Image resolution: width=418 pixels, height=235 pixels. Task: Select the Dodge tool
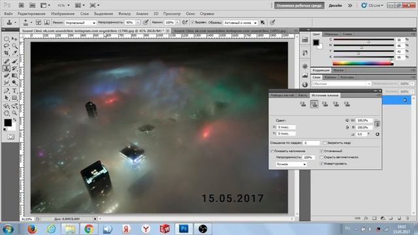pos(14,83)
